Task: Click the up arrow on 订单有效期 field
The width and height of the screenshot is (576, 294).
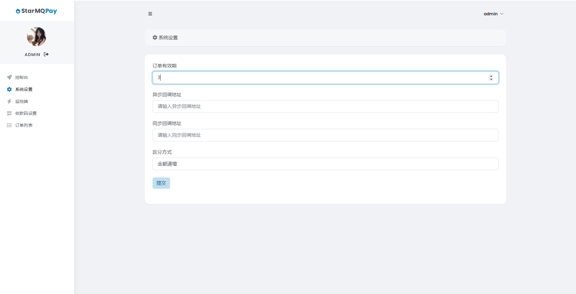Action: [x=491, y=76]
